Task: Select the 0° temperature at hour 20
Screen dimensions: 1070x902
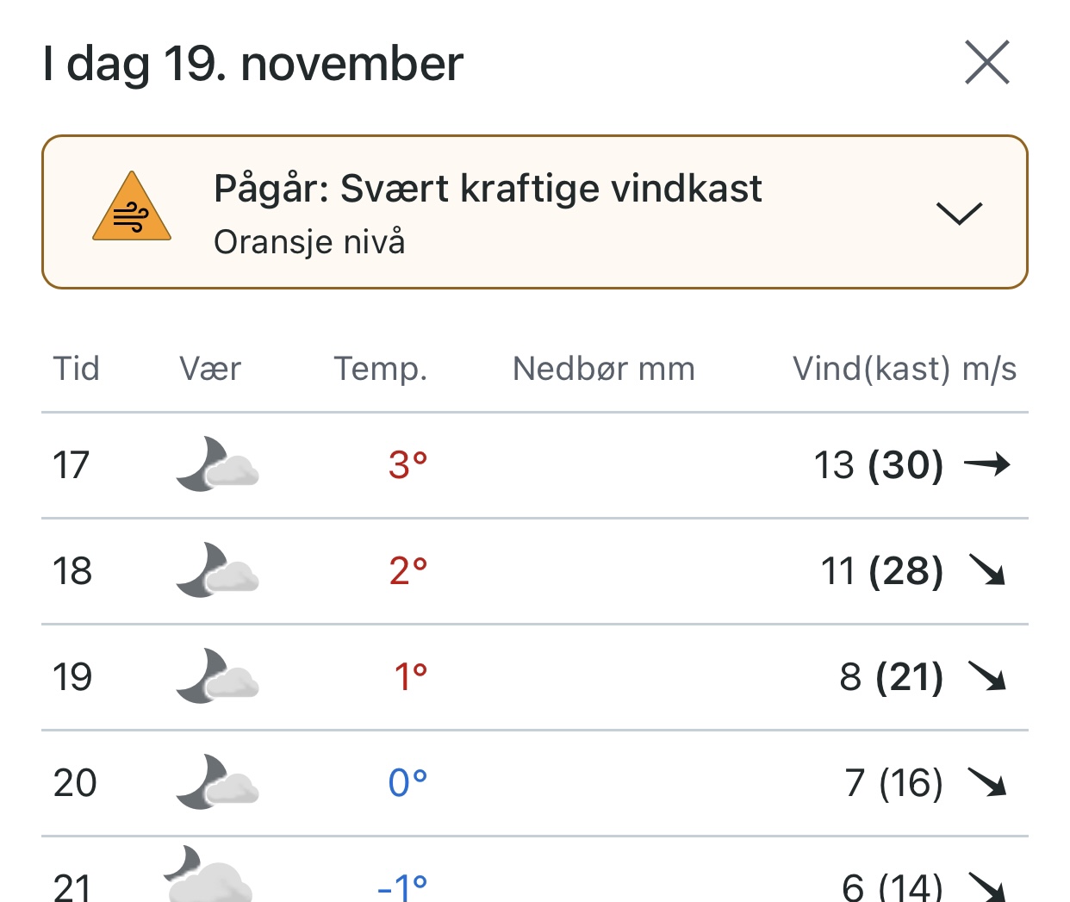Action: click(407, 783)
